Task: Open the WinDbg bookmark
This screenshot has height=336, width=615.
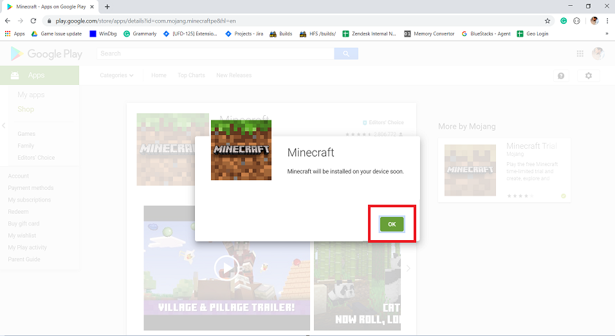Action: [103, 33]
